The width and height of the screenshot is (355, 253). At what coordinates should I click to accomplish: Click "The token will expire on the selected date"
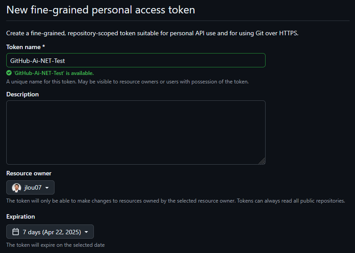55,245
